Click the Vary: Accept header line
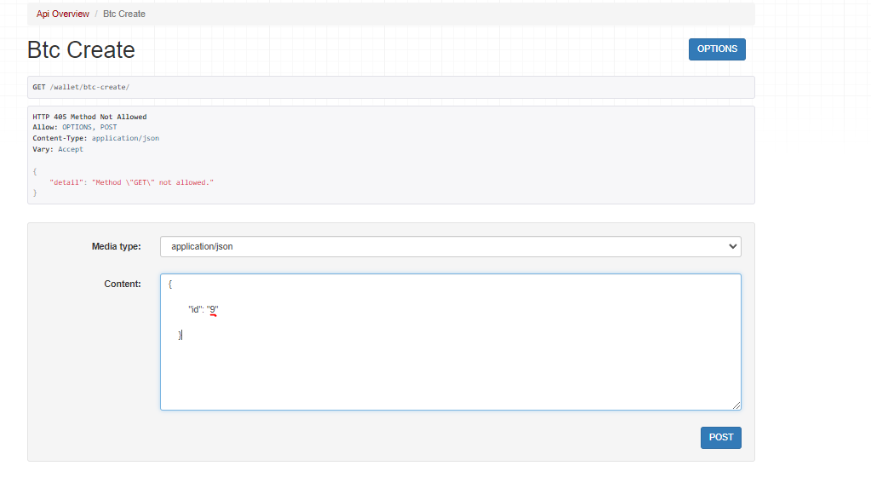Screen dimensions: 871x500 58,149
